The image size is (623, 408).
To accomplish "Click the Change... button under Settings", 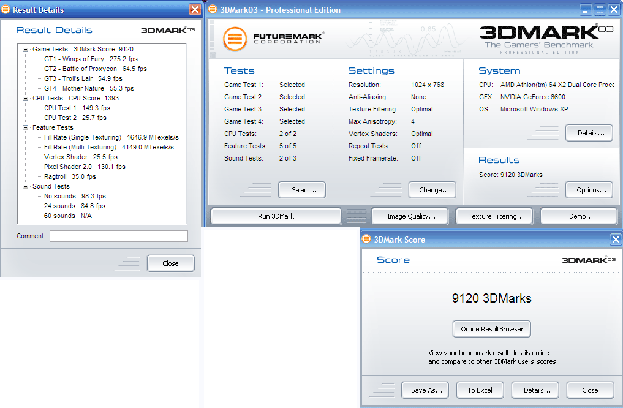I will [x=432, y=190].
